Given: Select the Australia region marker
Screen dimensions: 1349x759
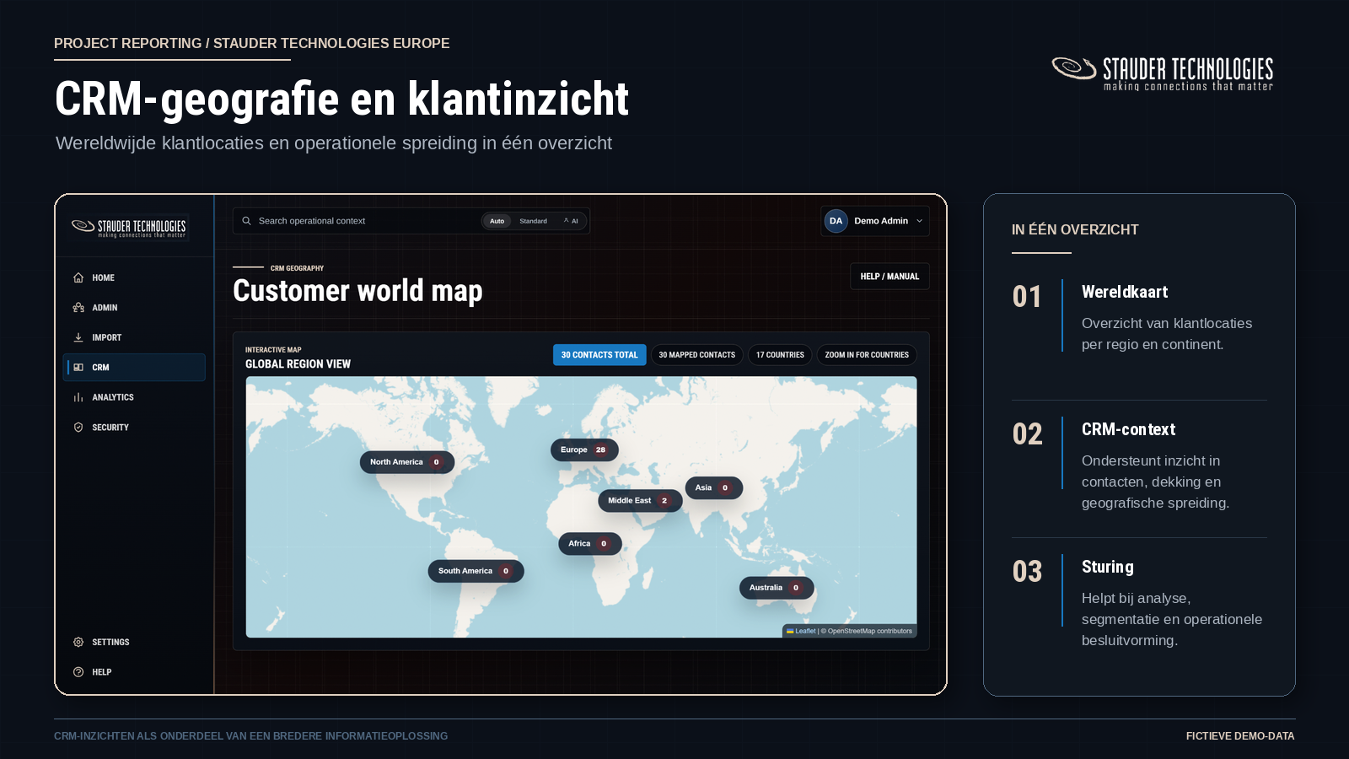Looking at the screenshot, I should pyautogui.click(x=777, y=588).
